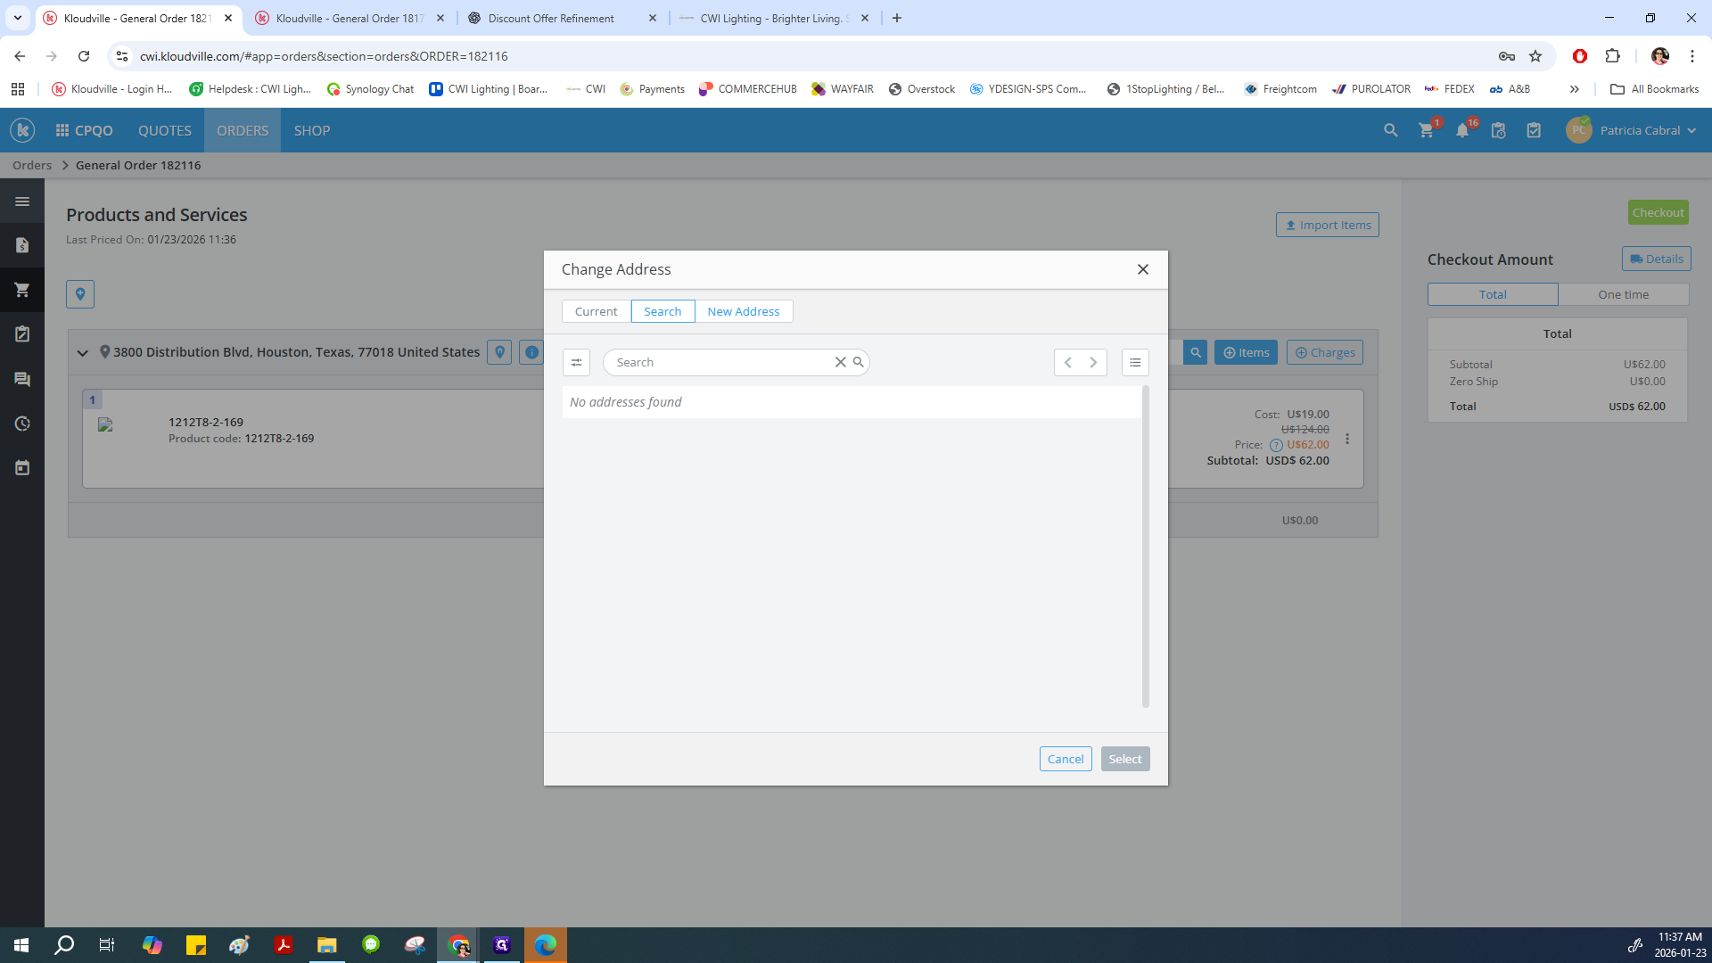Image resolution: width=1712 pixels, height=963 pixels.
Task: Click the Orders breadcrumb link
Action: [x=32, y=165]
